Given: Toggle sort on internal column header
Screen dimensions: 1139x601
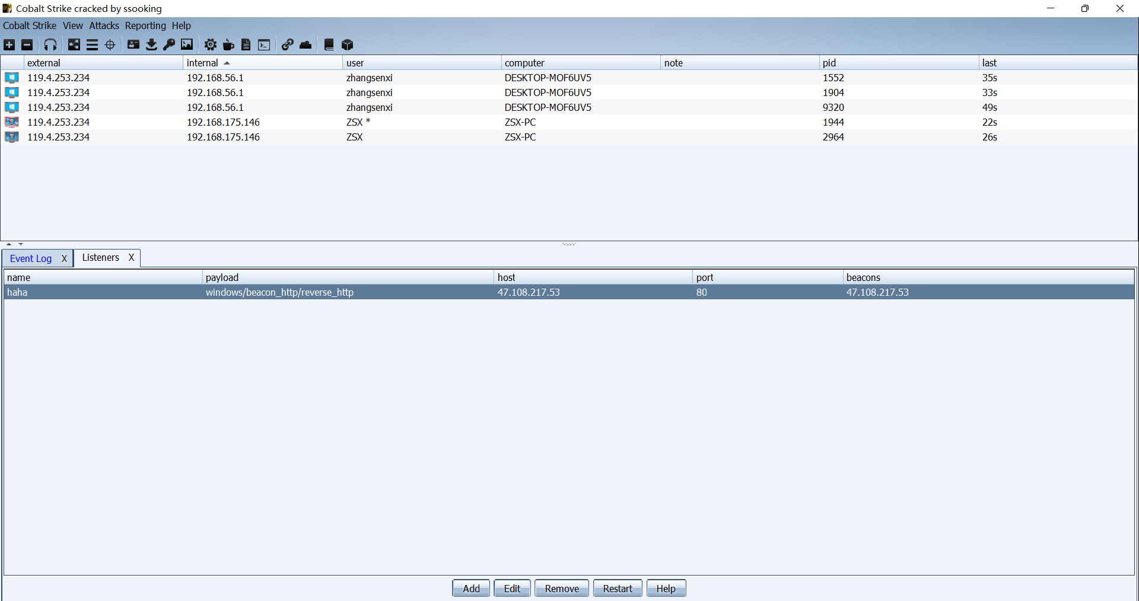Looking at the screenshot, I should [263, 63].
